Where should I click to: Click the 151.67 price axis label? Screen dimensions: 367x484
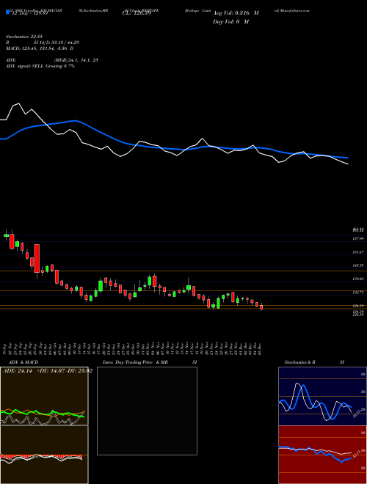(x=358, y=252)
